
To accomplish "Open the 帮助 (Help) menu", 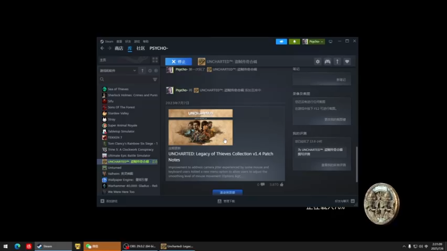I will point(146,41).
